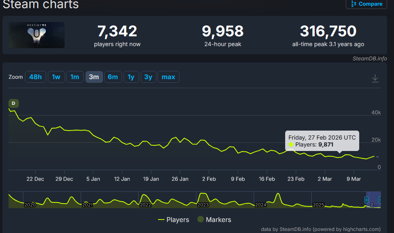Select the 3m zoom range

pos(94,77)
